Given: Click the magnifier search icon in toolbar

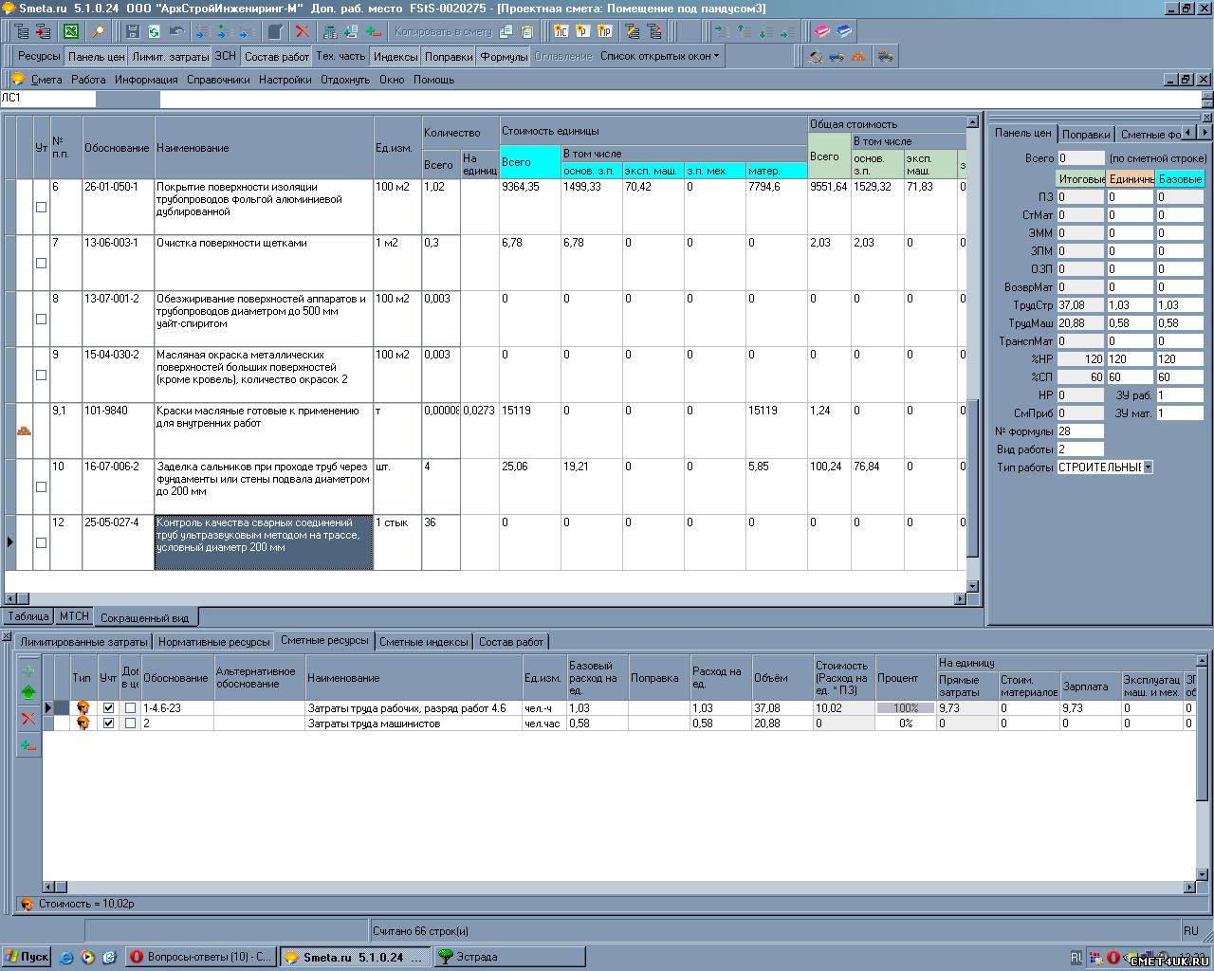Looking at the screenshot, I should coord(97,31).
